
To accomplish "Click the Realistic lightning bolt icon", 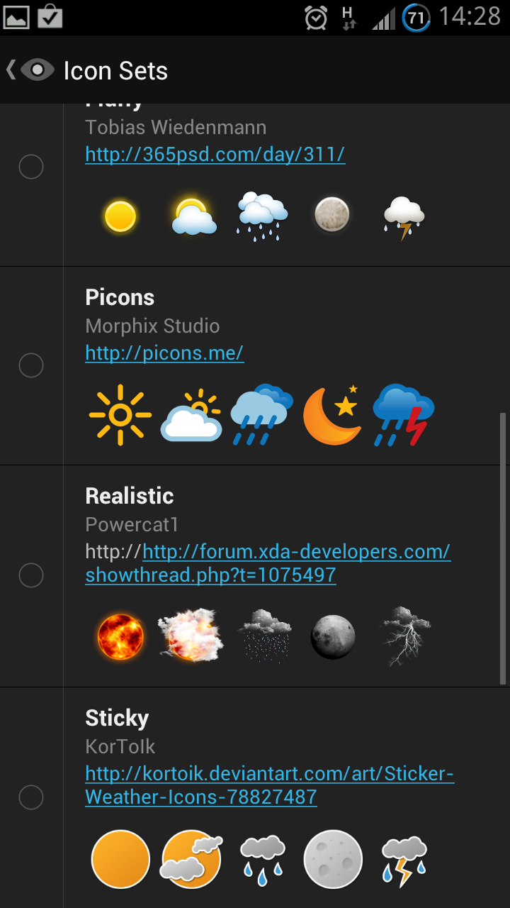I will tap(404, 636).
